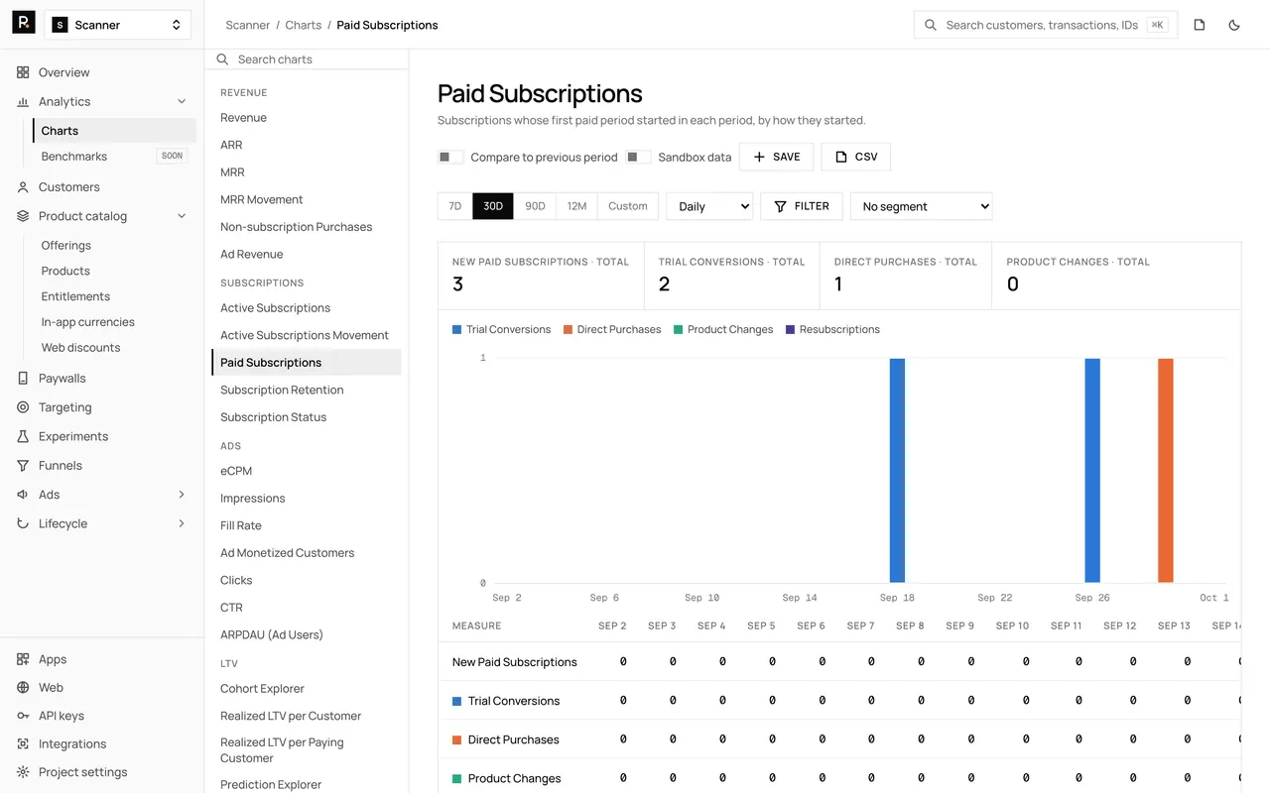The image size is (1270, 793).
Task: Export chart with CSV button
Action: 855,157
